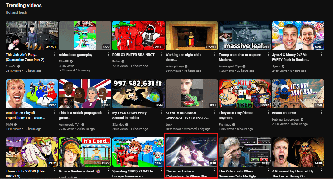Open more options for ROBLOX ENTER BRAINROT
The height and width of the screenshot is (179, 333).
(x=162, y=54)
